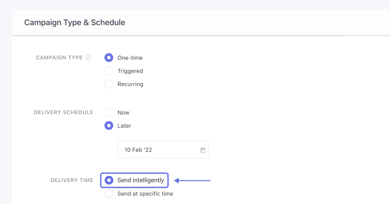
Task: Click the "Send at specific time" text
Action: (x=145, y=194)
